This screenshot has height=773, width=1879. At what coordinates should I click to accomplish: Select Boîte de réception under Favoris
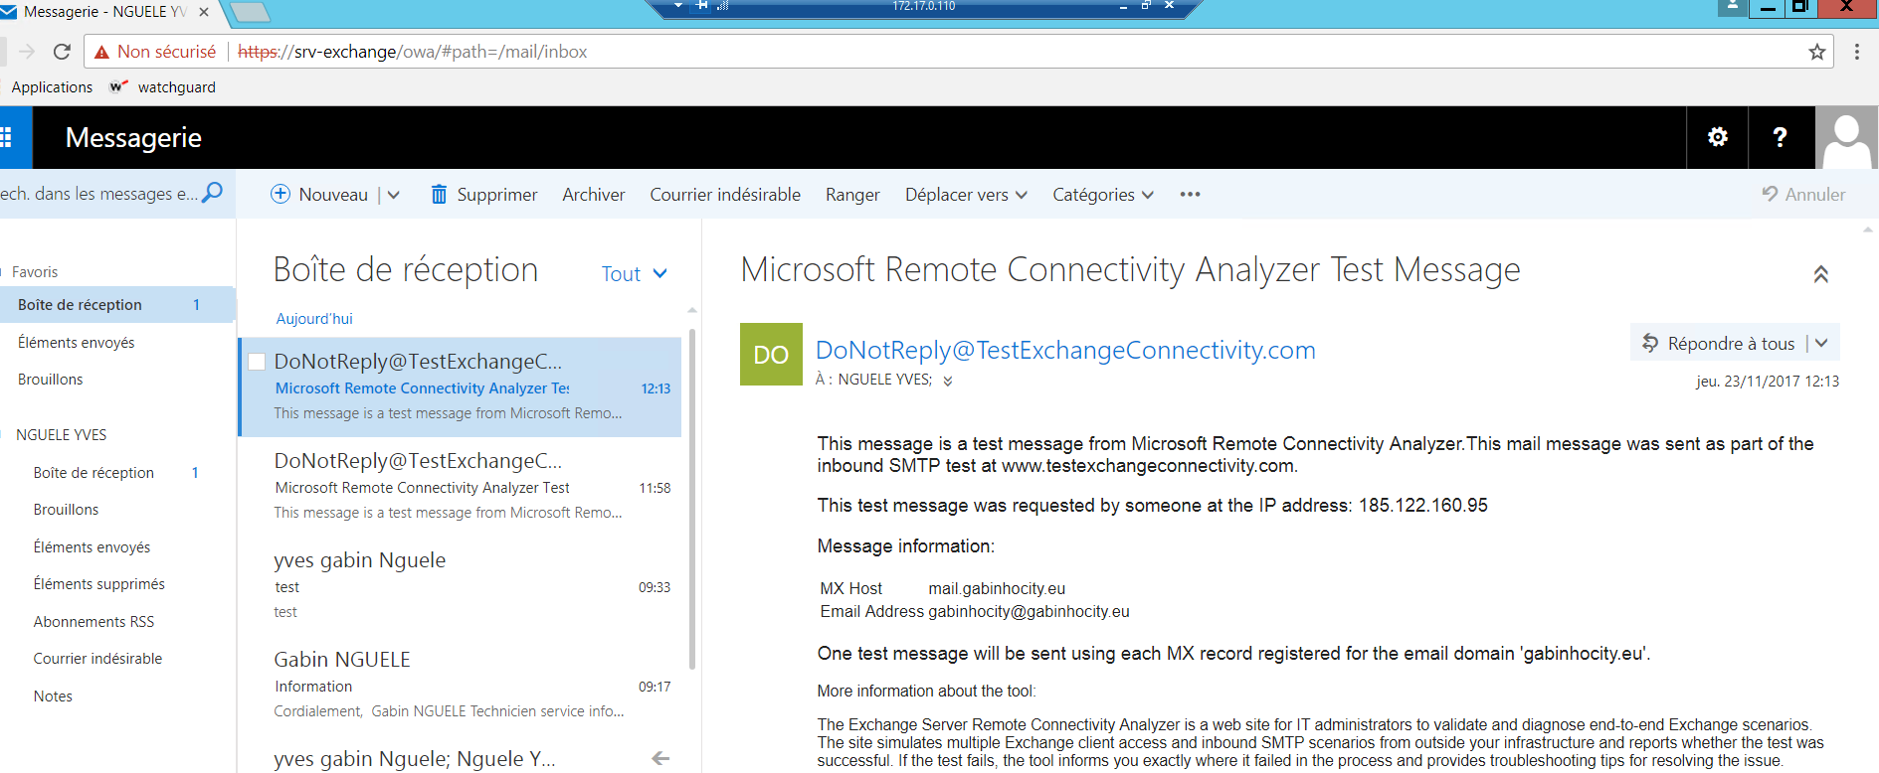coord(117,305)
